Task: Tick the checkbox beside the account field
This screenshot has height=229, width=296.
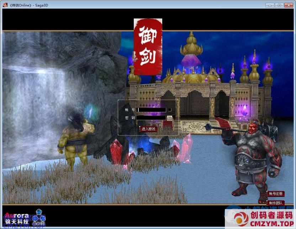Action: [x=170, y=110]
